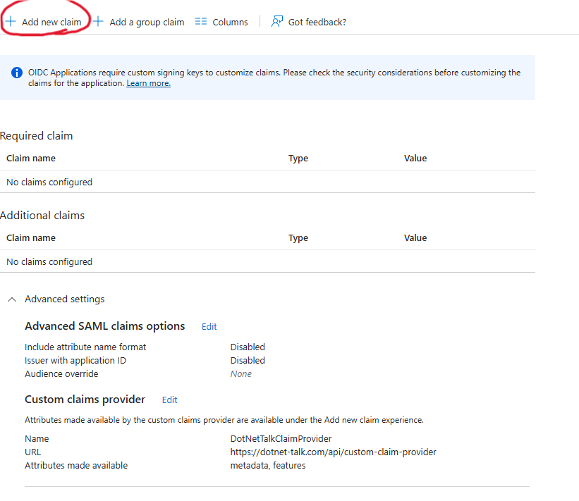Click No claims configured under Required claim

tap(49, 183)
